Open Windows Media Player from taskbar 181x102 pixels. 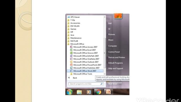(89, 92)
